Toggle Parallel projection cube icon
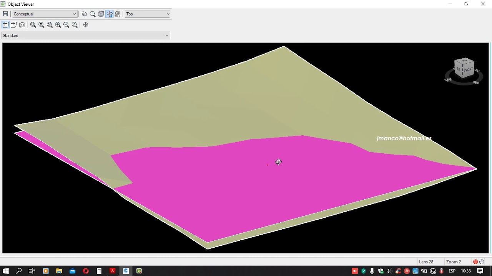492x276 pixels. [5, 25]
